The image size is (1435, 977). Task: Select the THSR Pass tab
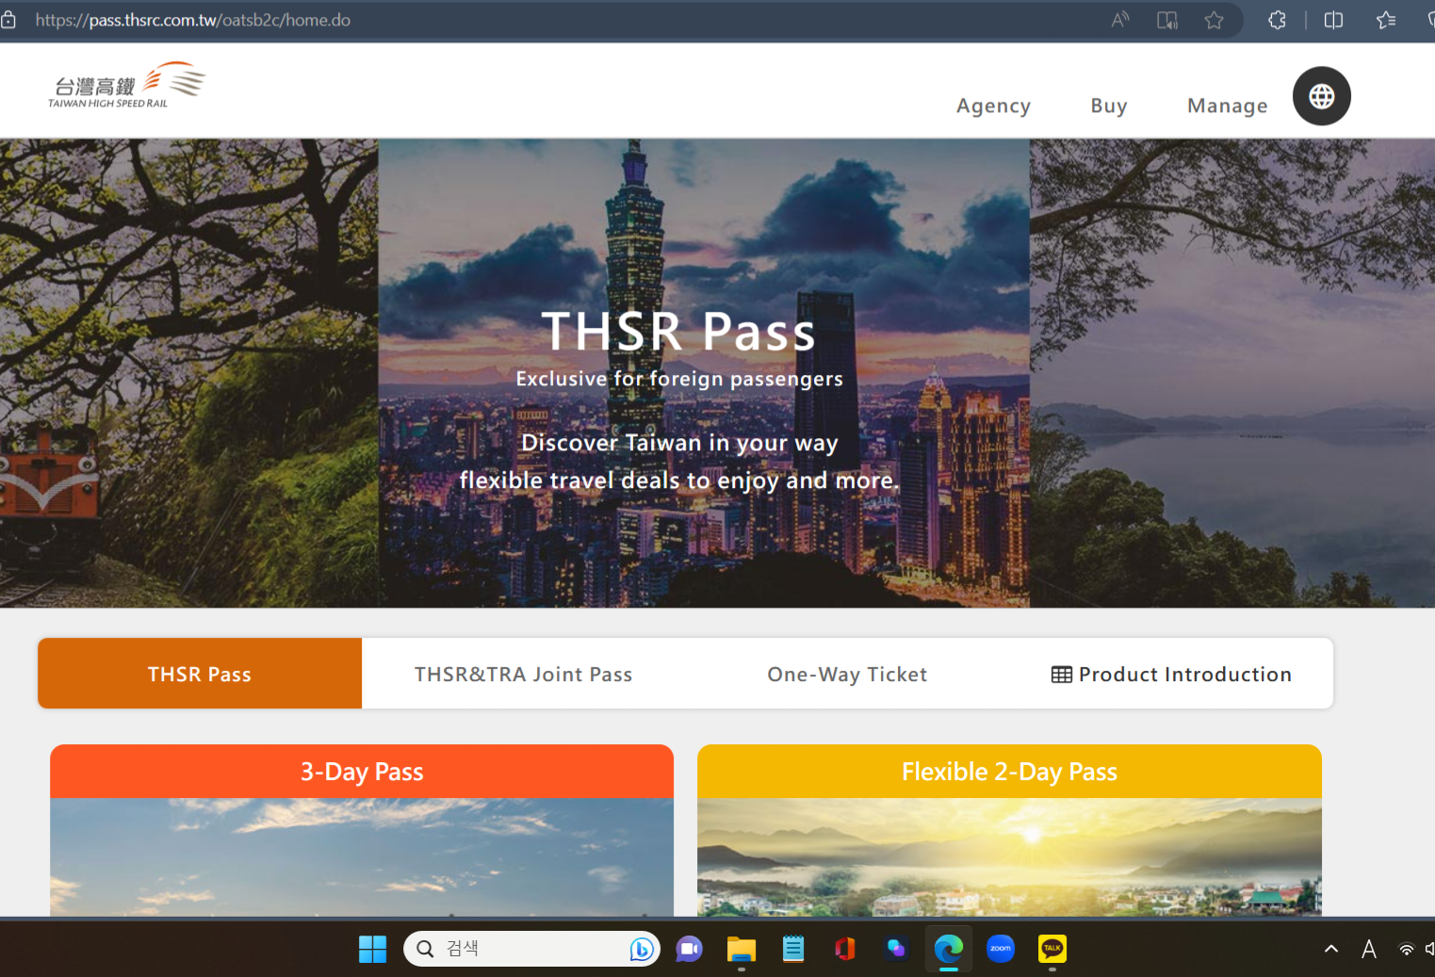tap(200, 674)
